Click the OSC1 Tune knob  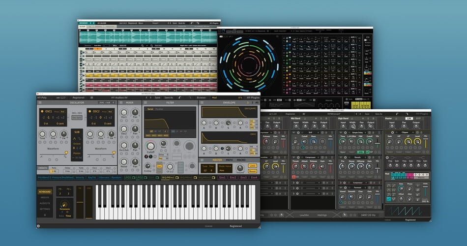(42, 134)
